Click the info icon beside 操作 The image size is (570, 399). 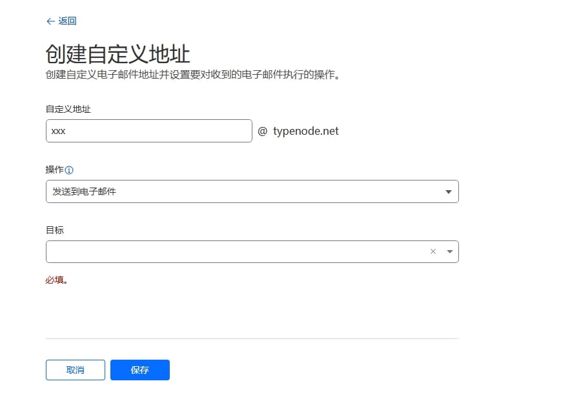click(69, 170)
